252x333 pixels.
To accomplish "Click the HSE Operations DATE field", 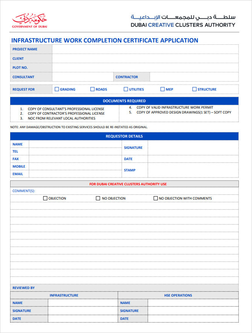I will 193,319.
